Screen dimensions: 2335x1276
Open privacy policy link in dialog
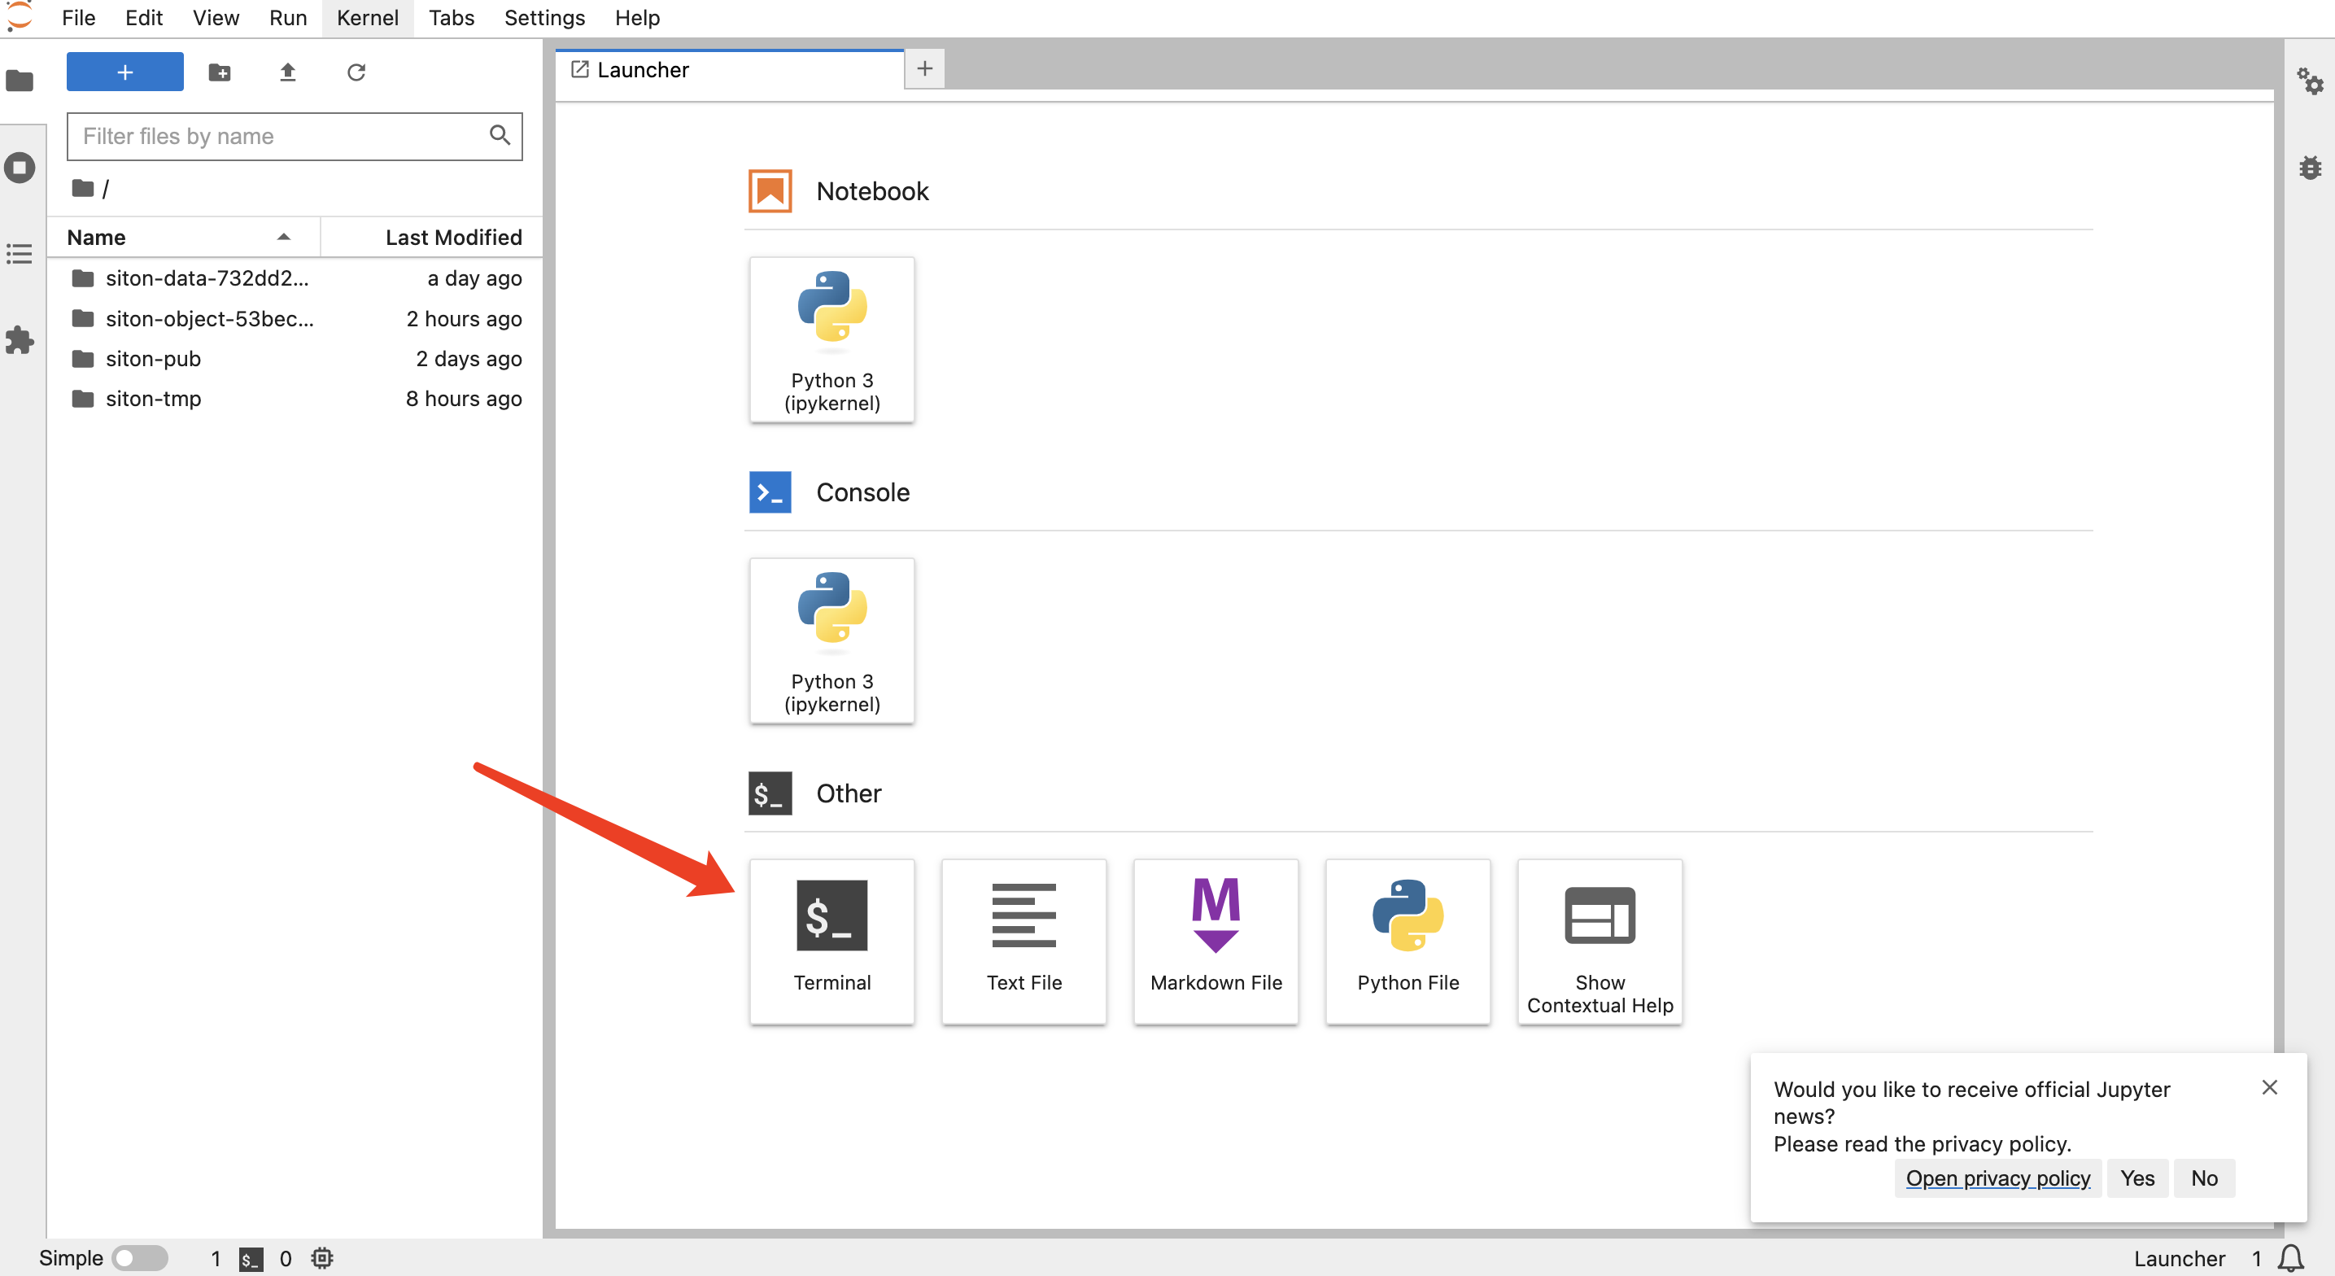[x=1997, y=1178]
